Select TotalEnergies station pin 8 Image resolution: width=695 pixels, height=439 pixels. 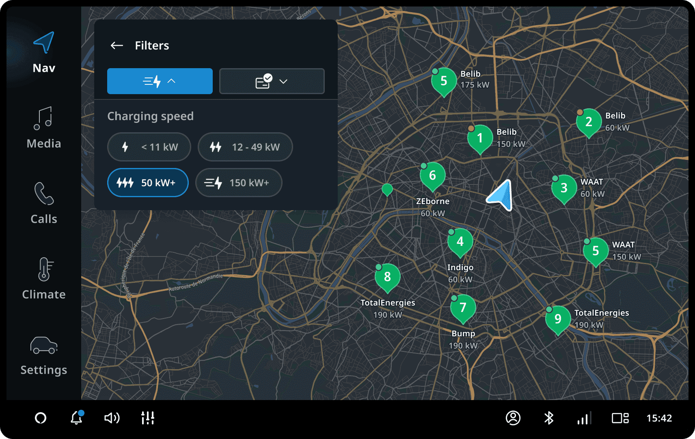pyautogui.click(x=387, y=278)
